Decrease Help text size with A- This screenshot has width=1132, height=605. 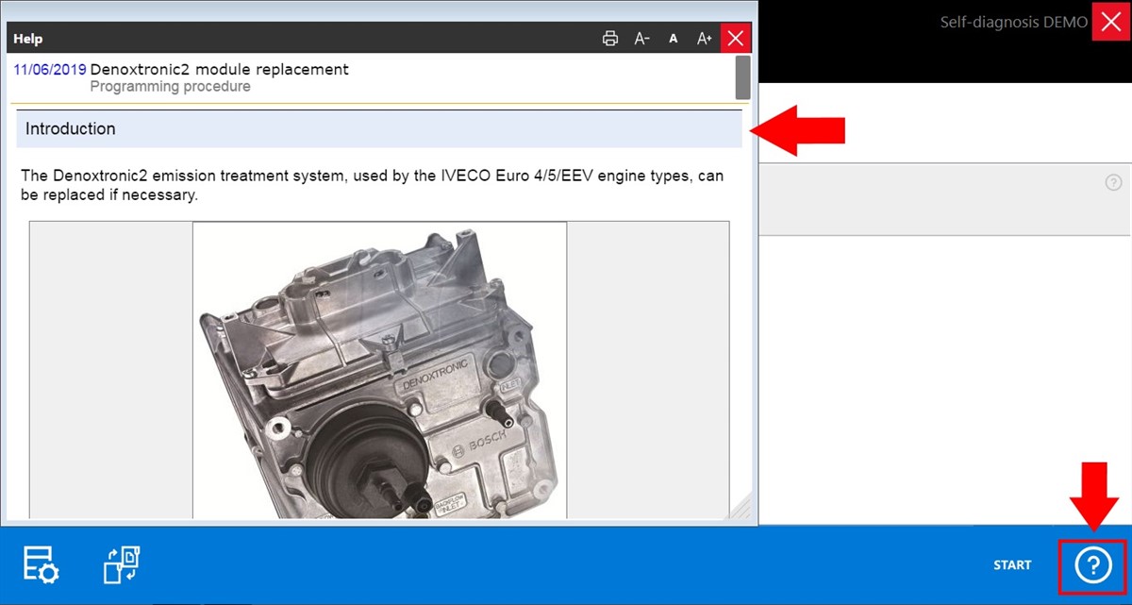[x=642, y=39]
